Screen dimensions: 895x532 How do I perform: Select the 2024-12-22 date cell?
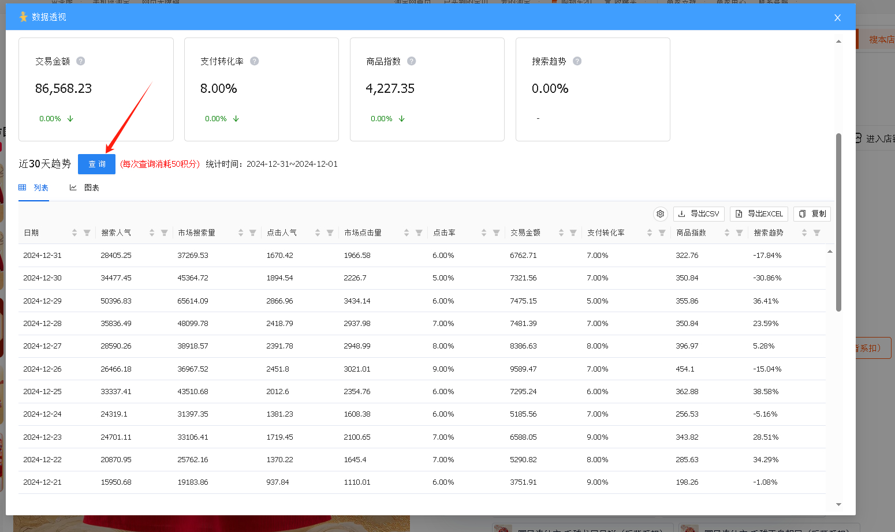click(x=42, y=460)
